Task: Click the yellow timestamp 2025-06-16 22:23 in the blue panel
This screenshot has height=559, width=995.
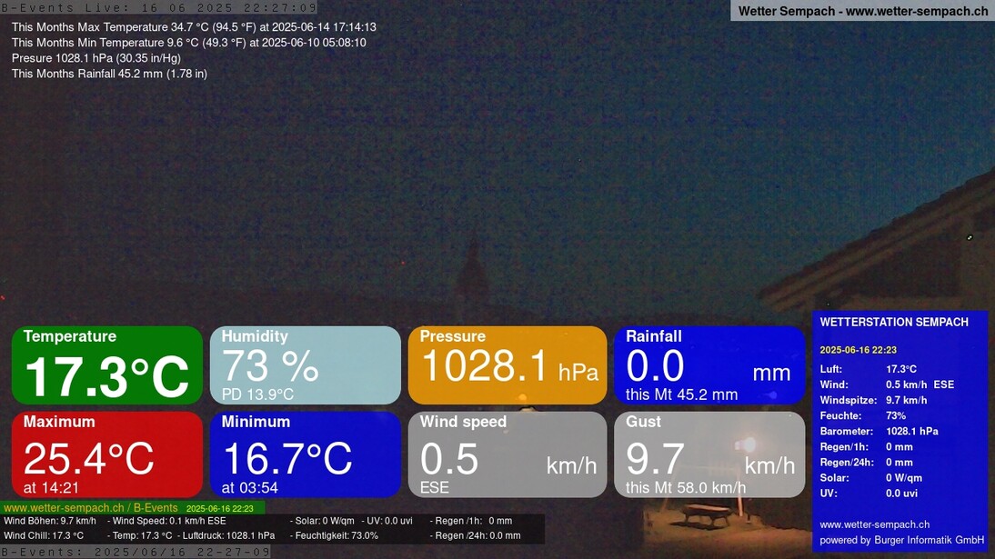Action: [x=858, y=350]
